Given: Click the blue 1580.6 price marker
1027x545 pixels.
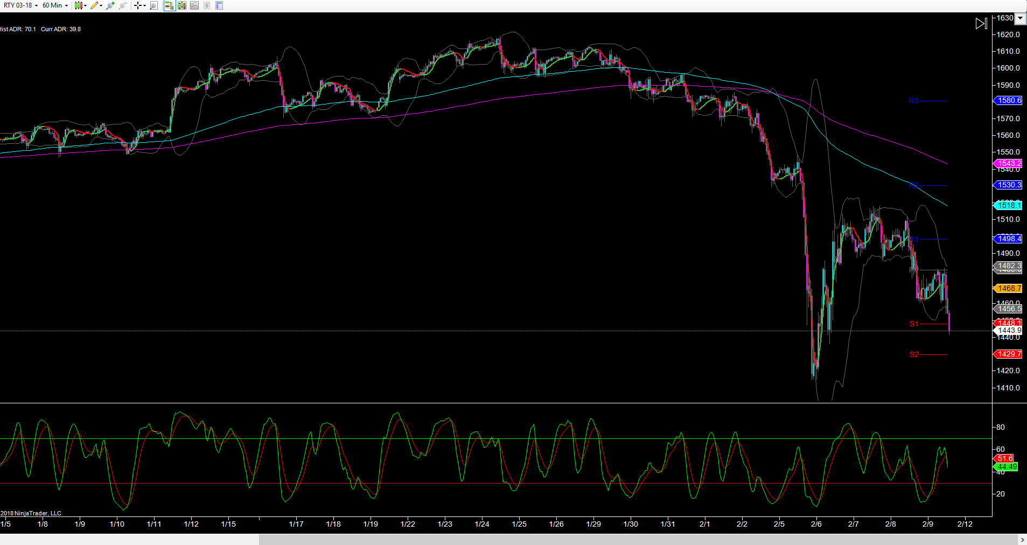Looking at the screenshot, I should (x=1007, y=101).
